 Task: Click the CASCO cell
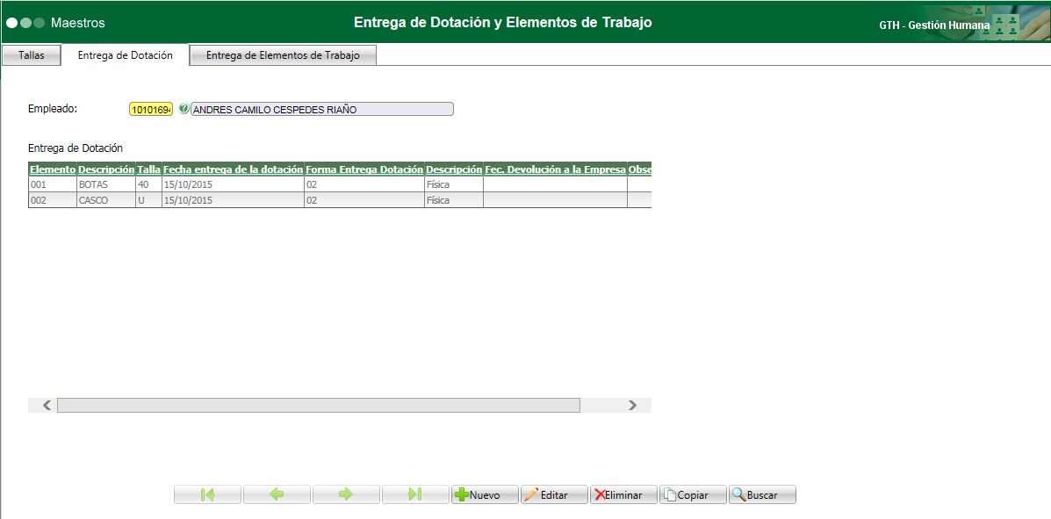click(x=106, y=200)
